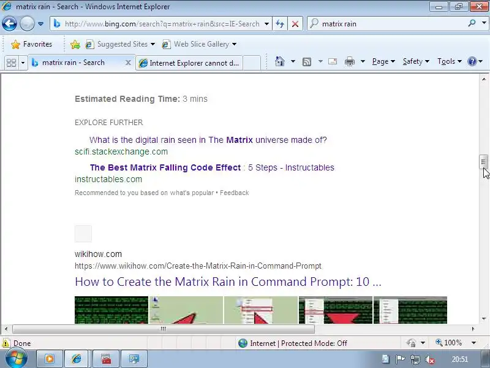Viewport: 490px width, 368px height.
Task: Click the Feedback link under recommendations
Action: point(235,193)
